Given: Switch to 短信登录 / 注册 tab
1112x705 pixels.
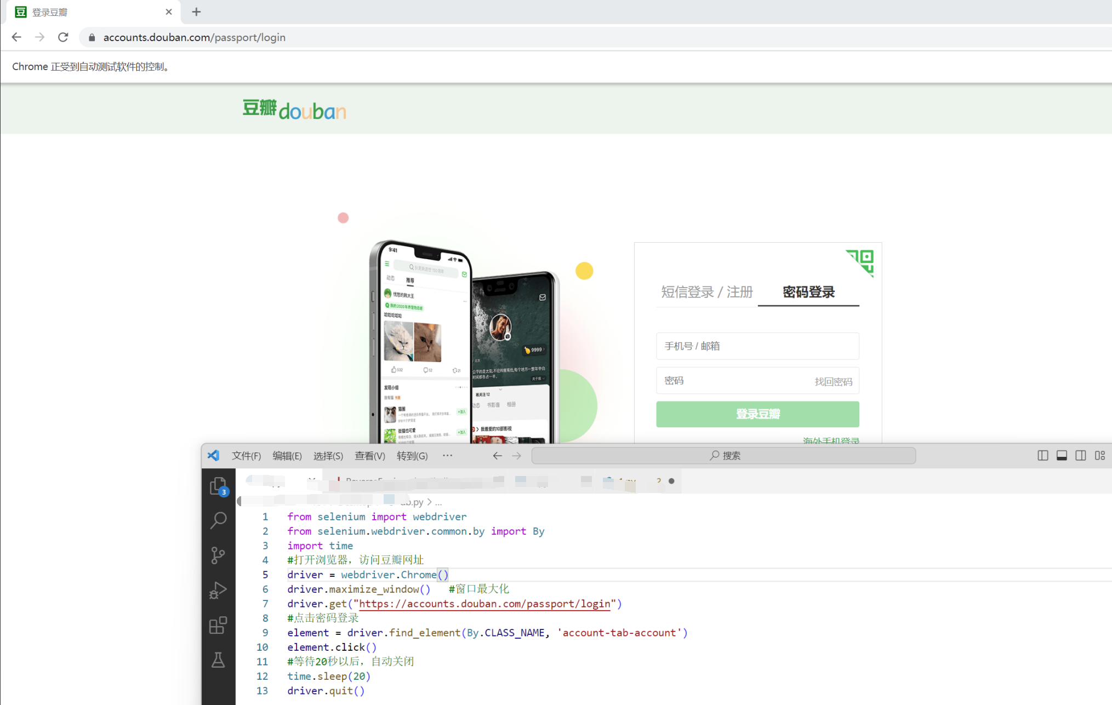Looking at the screenshot, I should [706, 292].
